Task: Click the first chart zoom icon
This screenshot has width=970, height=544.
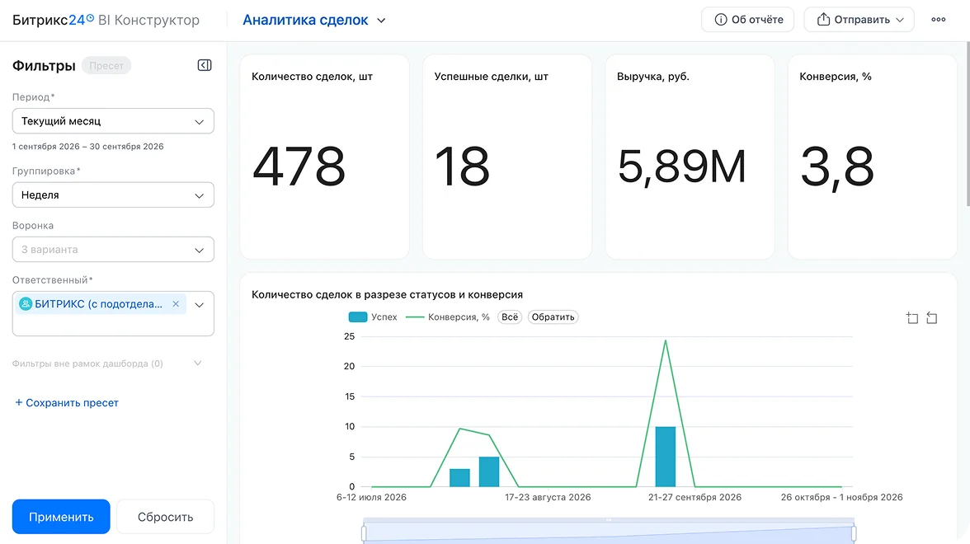Action: 912,318
